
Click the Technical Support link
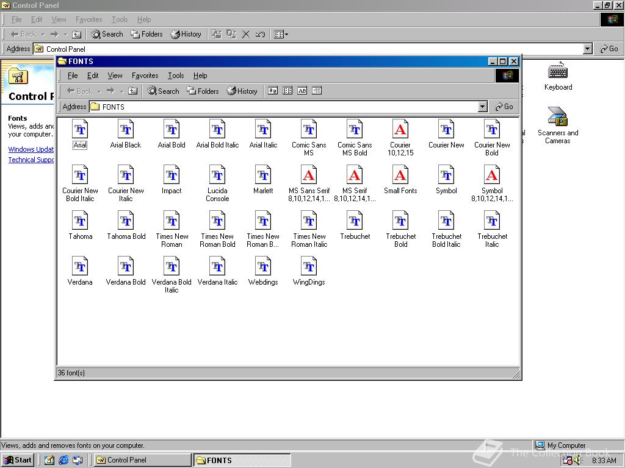tap(31, 160)
